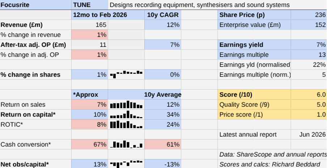The height and width of the screenshot is (168, 327).
Task: Click the earnings multiple value 13
Action: coord(309,55)
